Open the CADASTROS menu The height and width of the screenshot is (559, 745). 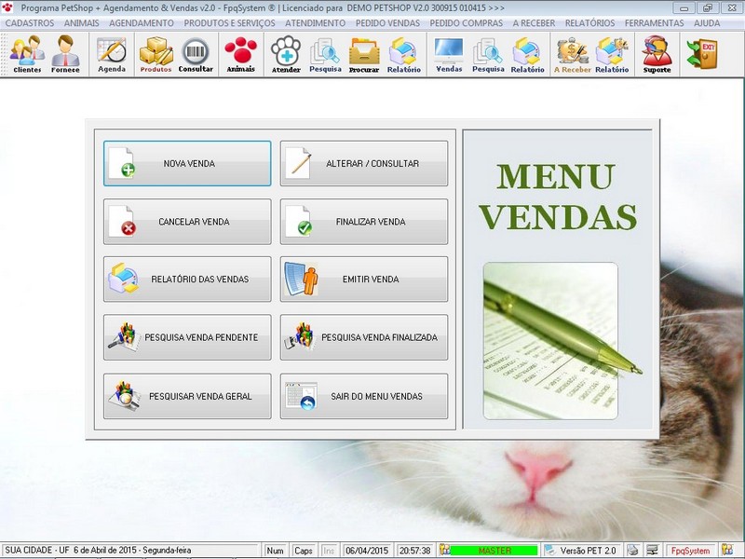(30, 22)
